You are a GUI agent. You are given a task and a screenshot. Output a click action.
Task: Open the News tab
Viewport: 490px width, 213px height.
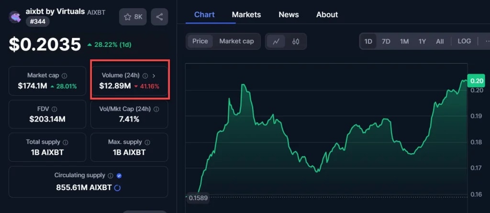click(289, 14)
